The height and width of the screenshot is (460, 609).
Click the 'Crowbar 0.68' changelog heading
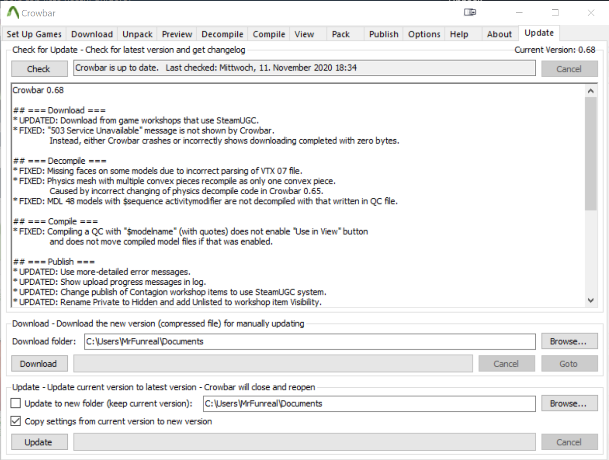click(x=38, y=90)
